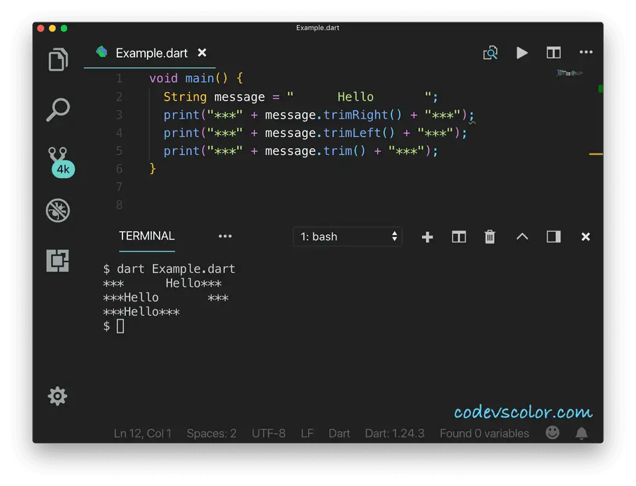Click the green marker in overview ruler

tap(600, 88)
